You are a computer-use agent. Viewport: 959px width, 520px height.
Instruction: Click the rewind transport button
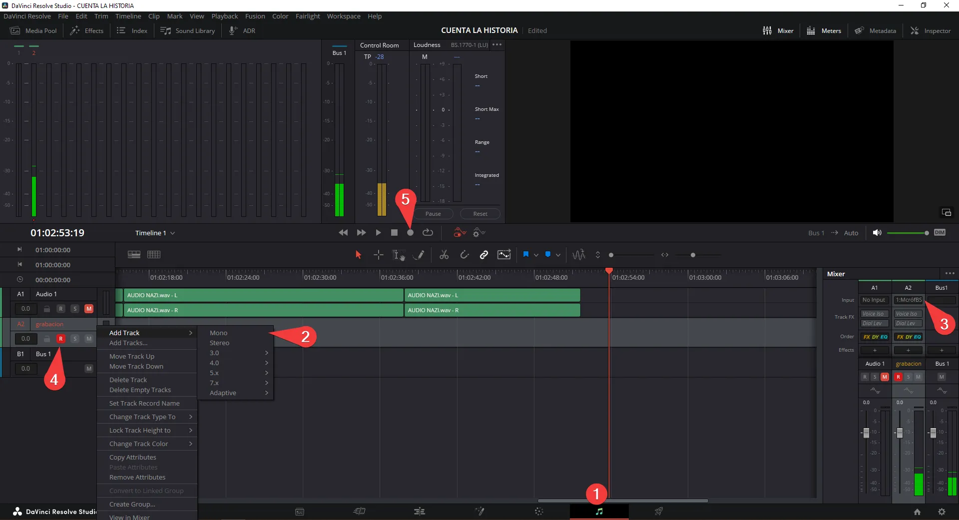[343, 233]
